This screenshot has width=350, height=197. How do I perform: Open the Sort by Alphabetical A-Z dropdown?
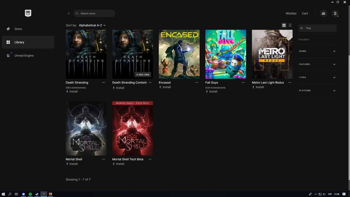[92, 25]
